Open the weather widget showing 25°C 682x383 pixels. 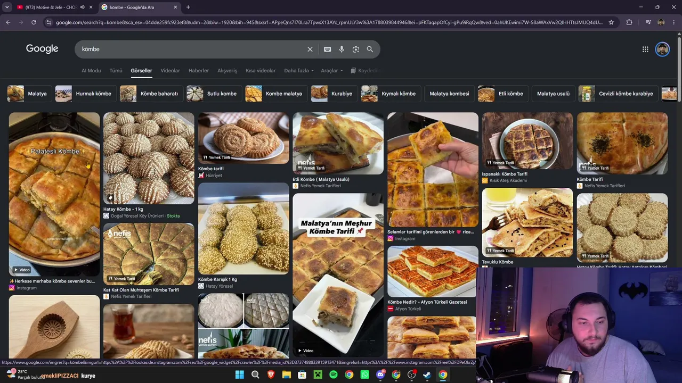(x=25, y=374)
